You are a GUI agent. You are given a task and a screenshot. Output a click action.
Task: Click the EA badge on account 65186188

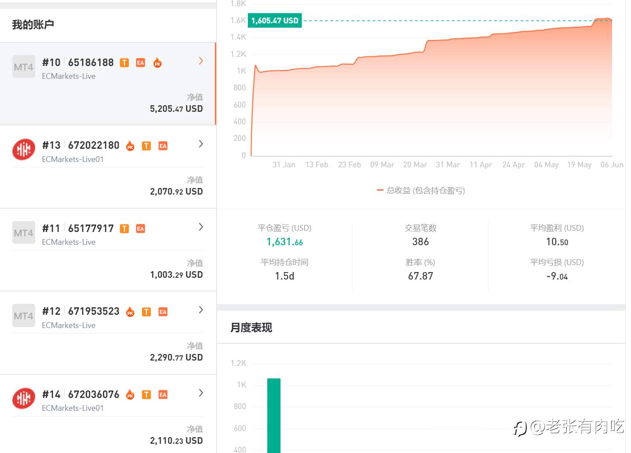(x=140, y=63)
